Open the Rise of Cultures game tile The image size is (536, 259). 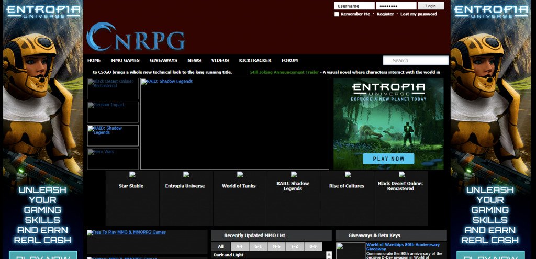point(348,198)
